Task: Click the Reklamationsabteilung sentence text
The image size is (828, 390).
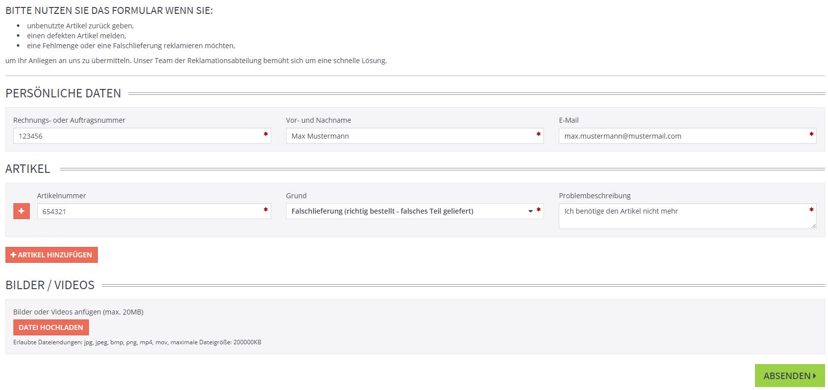Action: coord(196,61)
